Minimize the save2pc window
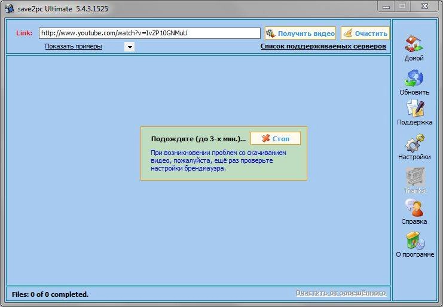Screen dimensions: 443x307 coord(386,7)
